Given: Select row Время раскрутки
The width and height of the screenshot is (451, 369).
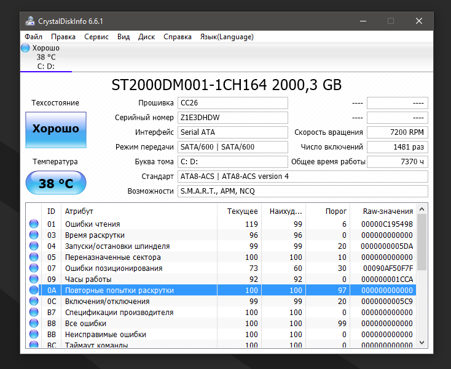Looking at the screenshot, I should tap(221, 235).
